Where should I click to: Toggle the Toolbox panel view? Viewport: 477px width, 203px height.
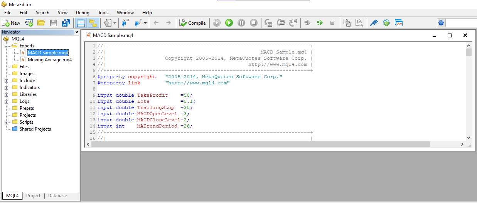[81, 23]
